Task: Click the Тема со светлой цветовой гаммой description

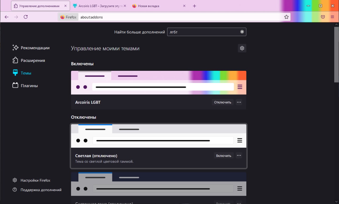Action: pyautogui.click(x=104, y=161)
